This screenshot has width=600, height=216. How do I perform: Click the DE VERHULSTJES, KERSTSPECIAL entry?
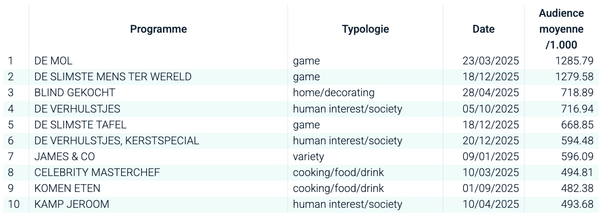pyautogui.click(x=117, y=141)
